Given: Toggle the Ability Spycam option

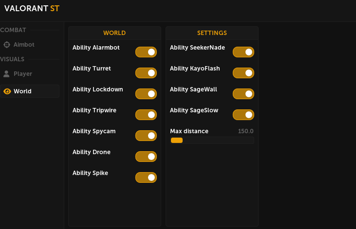Looking at the screenshot, I should 146,136.
